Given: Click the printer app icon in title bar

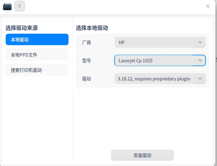Looking at the screenshot, I should pyautogui.click(x=7, y=6).
